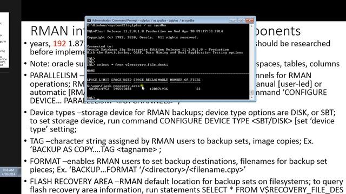
Task: Click the Command Prompt scrollbar down arrow
Action: pos(251,97)
